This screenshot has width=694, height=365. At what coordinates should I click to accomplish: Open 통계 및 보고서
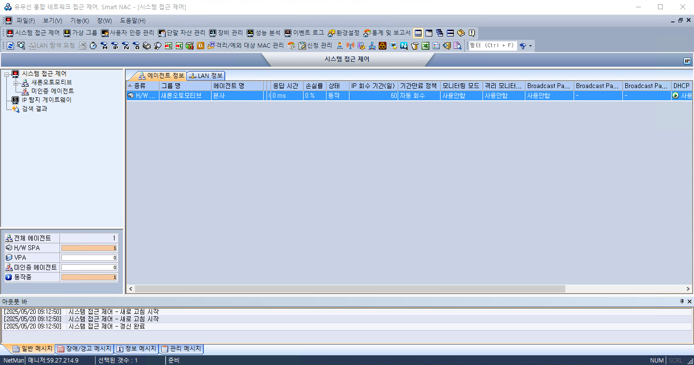coord(387,33)
